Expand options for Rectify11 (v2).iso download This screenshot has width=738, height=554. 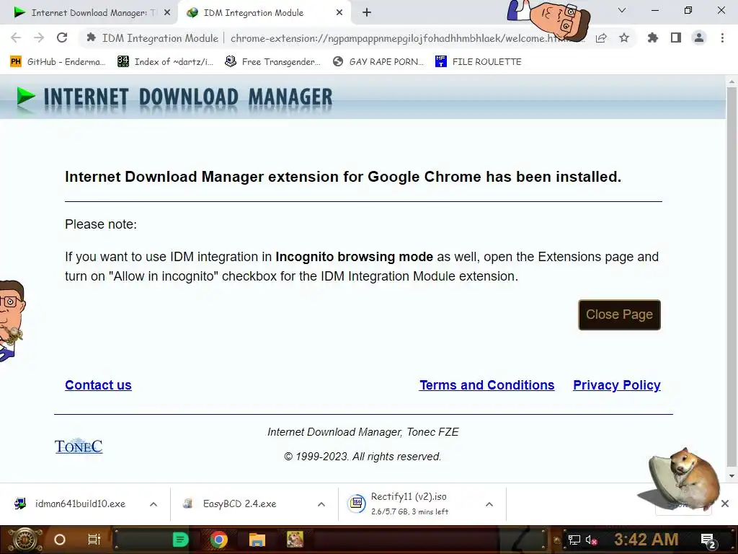[489, 504]
